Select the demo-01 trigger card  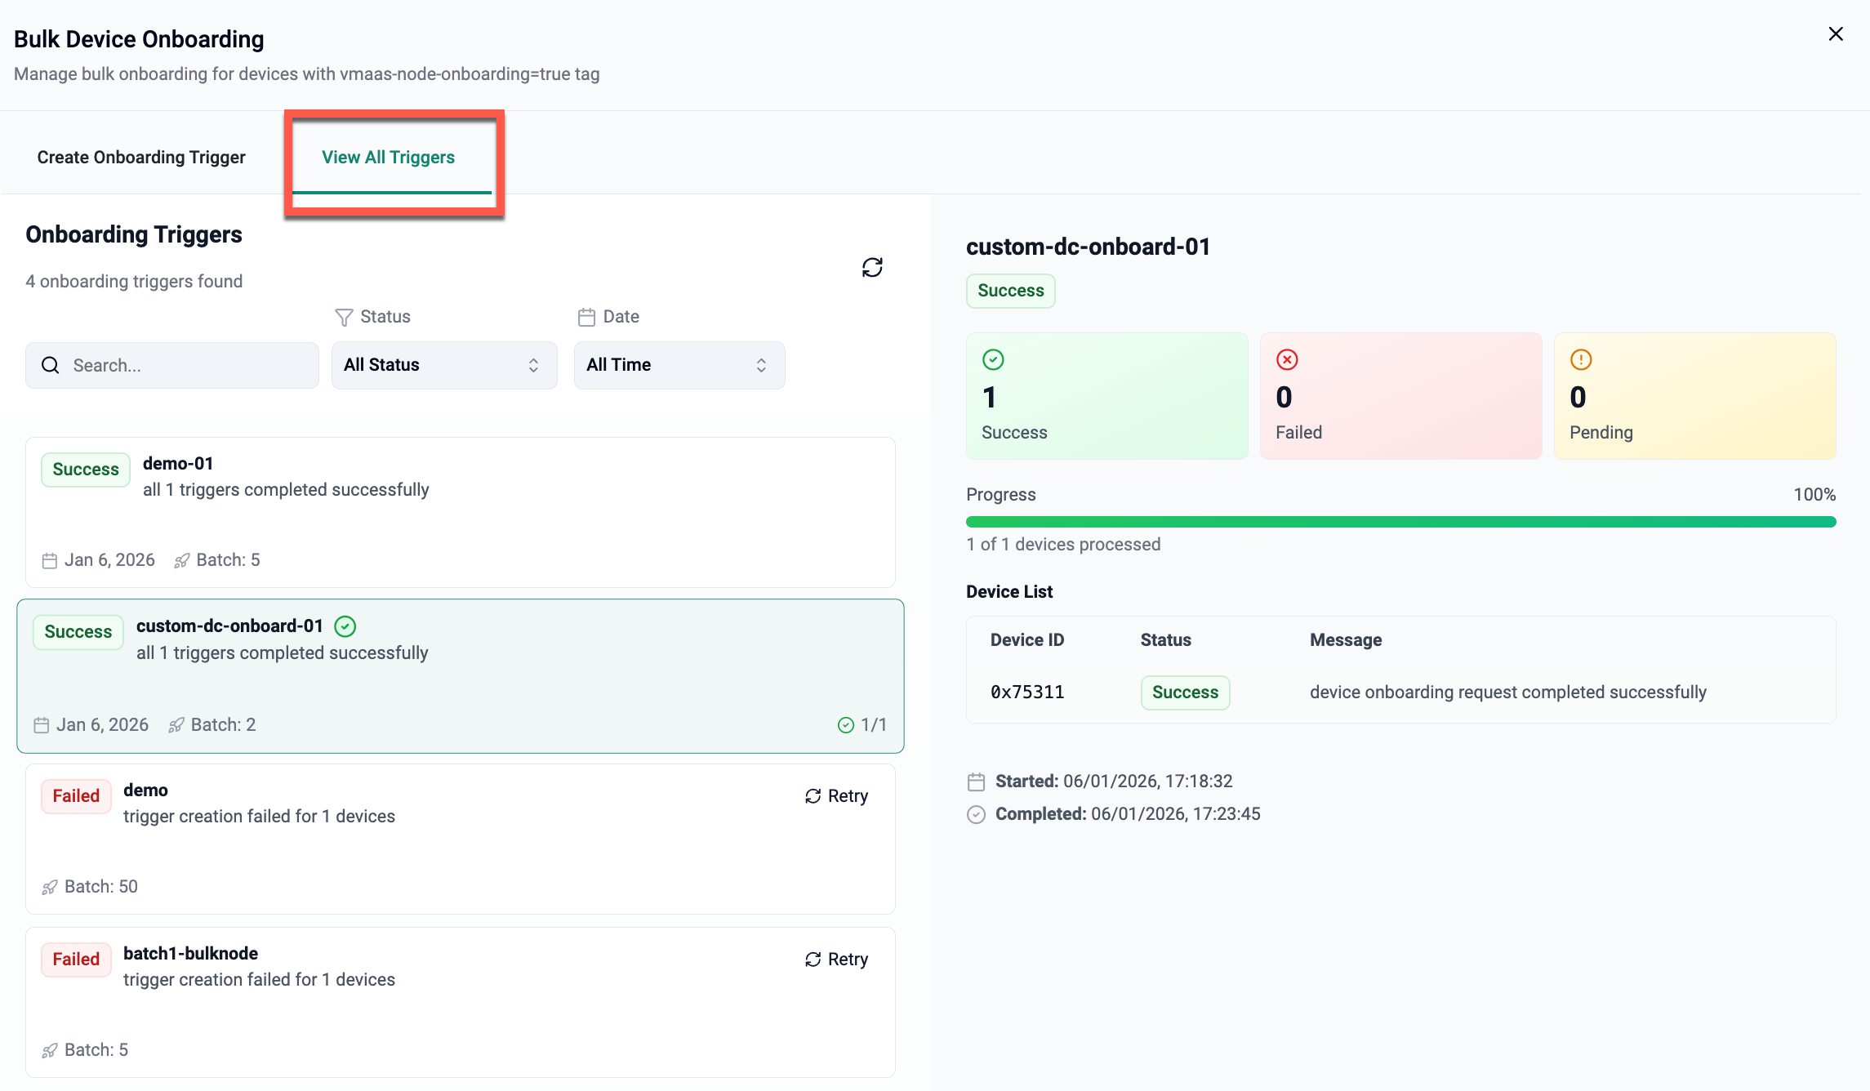460,512
